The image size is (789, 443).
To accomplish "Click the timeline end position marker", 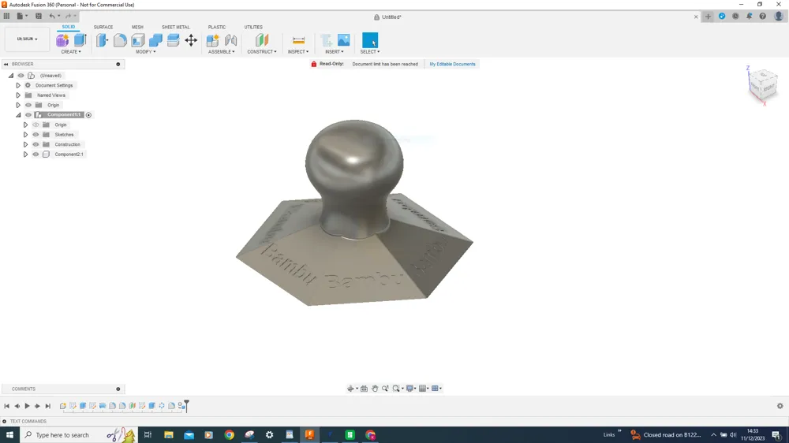I will pyautogui.click(x=186, y=406).
